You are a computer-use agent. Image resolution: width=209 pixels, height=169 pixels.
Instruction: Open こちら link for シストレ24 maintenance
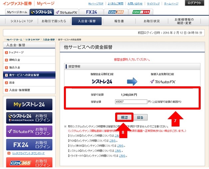(118, 151)
